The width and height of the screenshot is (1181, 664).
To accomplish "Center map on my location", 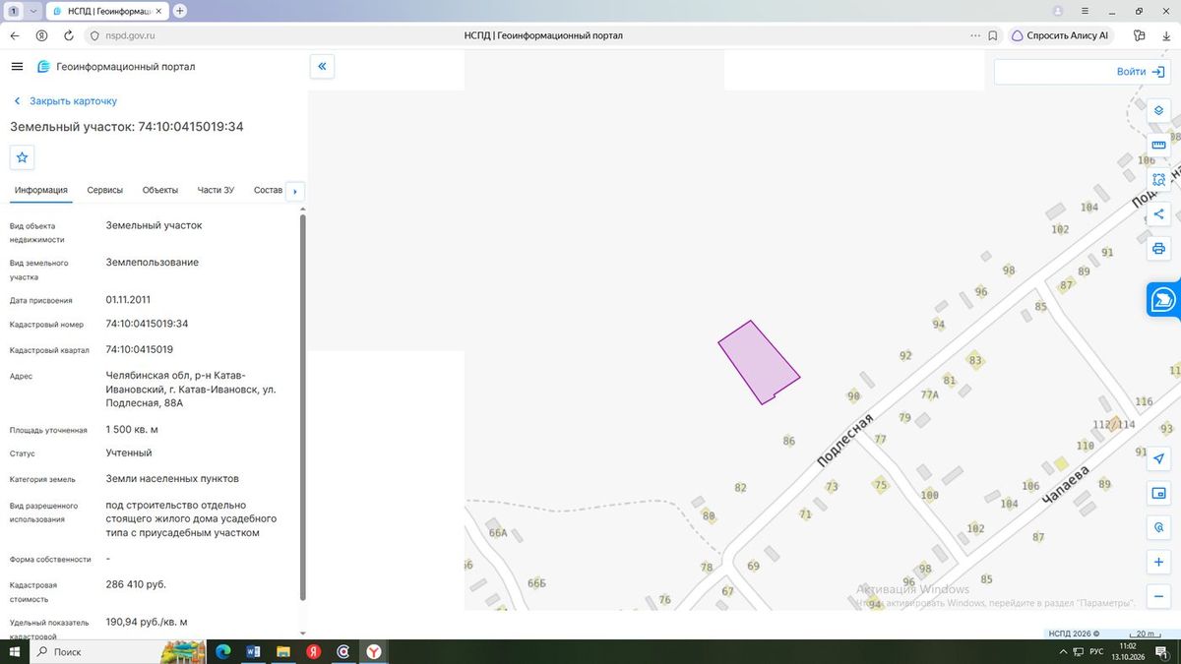I will click(x=1159, y=458).
